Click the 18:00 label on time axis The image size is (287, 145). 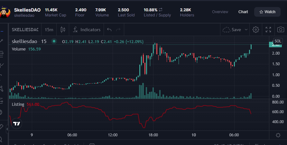tap(153, 135)
